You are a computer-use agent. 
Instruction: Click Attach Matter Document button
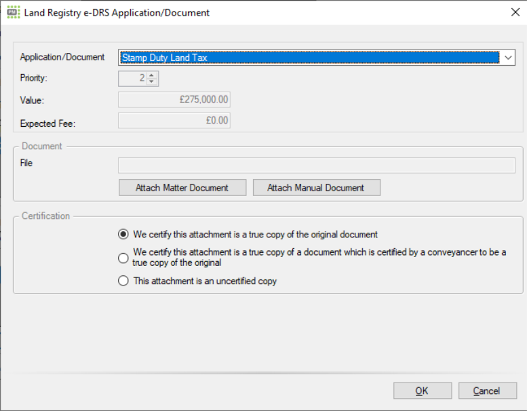coord(182,187)
